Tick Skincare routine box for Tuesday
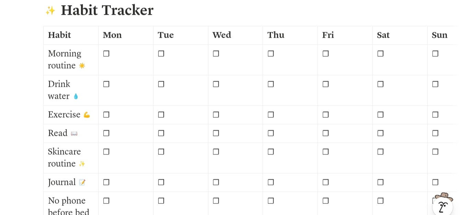This screenshot has width=460, height=215. [161, 152]
